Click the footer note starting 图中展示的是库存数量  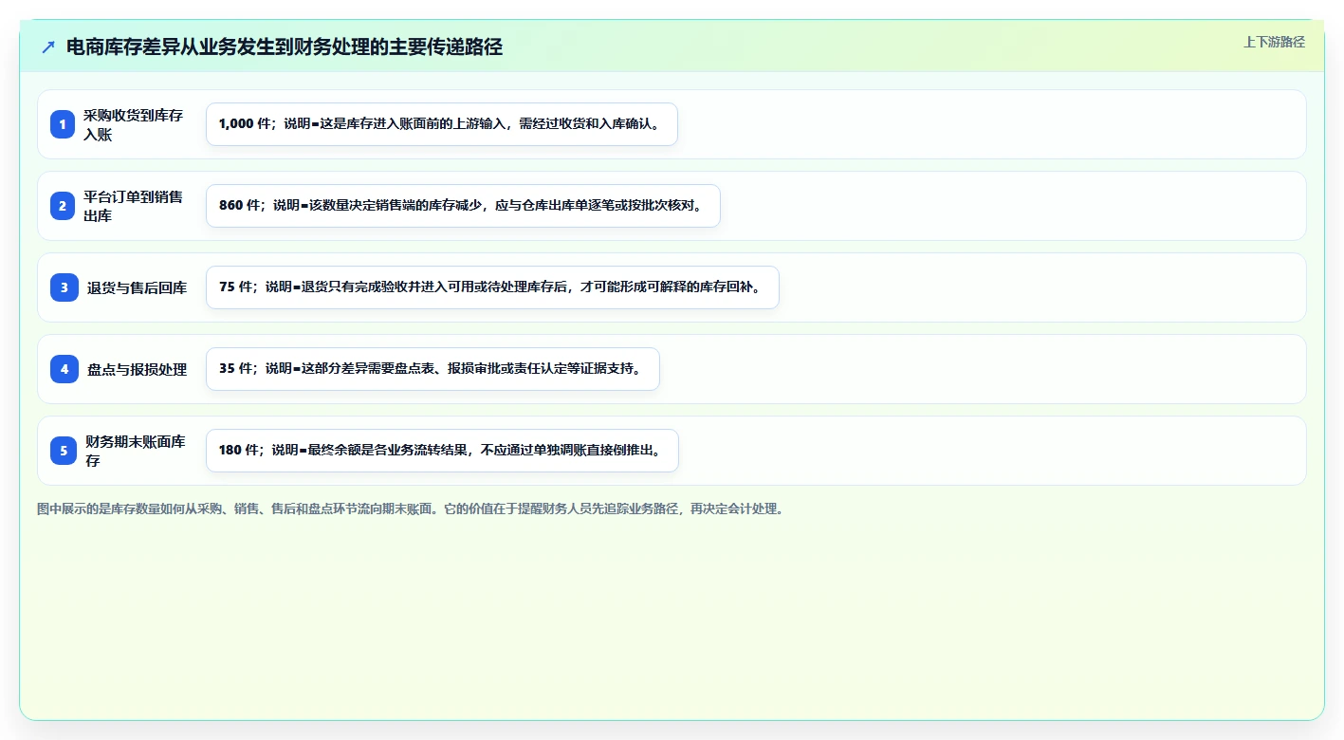point(411,509)
